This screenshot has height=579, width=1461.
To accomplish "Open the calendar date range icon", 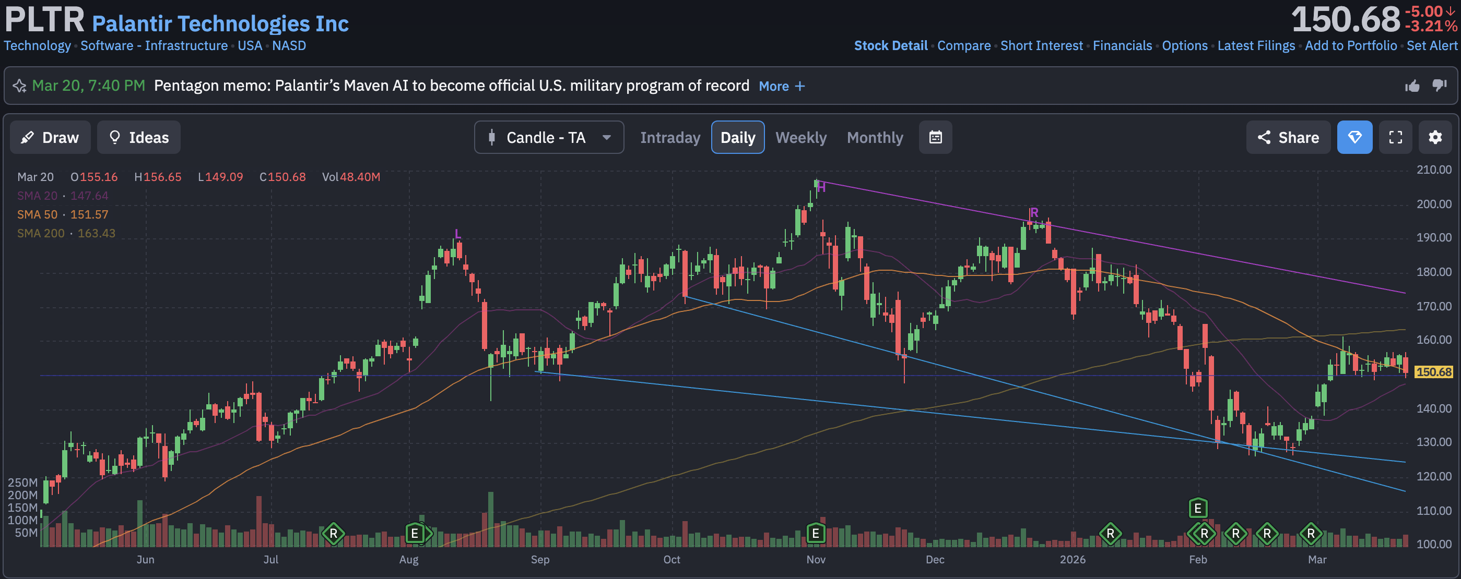I will (x=935, y=137).
